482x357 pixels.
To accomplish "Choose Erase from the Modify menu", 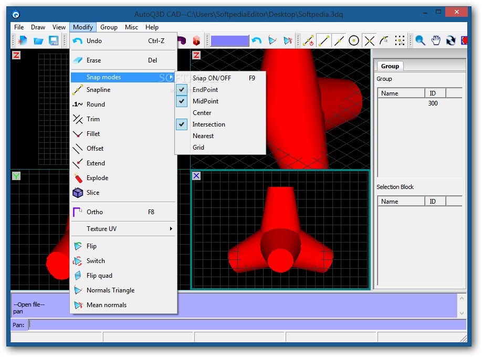I will [123, 60].
